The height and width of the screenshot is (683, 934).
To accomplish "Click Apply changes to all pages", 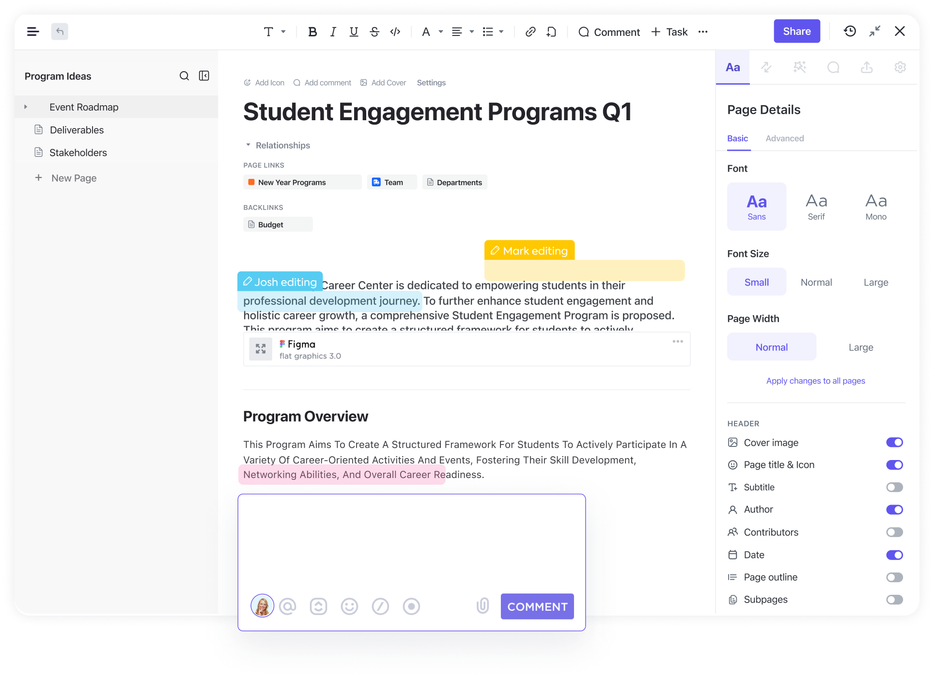I will tap(815, 381).
